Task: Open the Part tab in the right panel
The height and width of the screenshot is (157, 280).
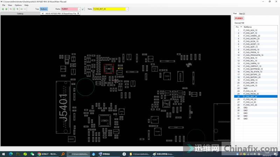Action: [235, 14]
